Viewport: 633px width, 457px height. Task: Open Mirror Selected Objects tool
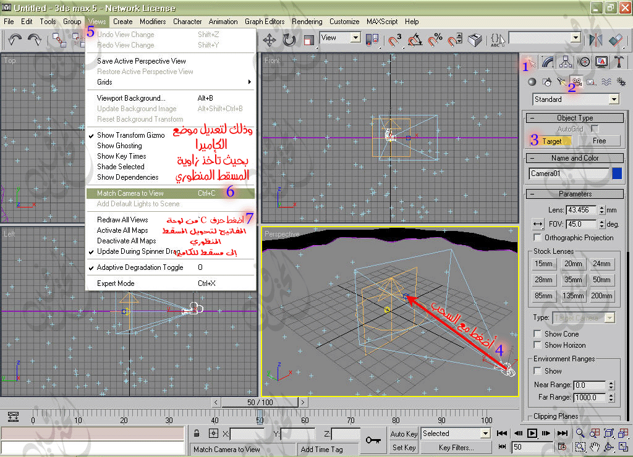pyautogui.click(x=595, y=40)
